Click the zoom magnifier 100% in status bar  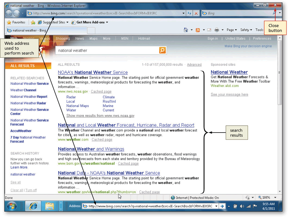click(264, 198)
